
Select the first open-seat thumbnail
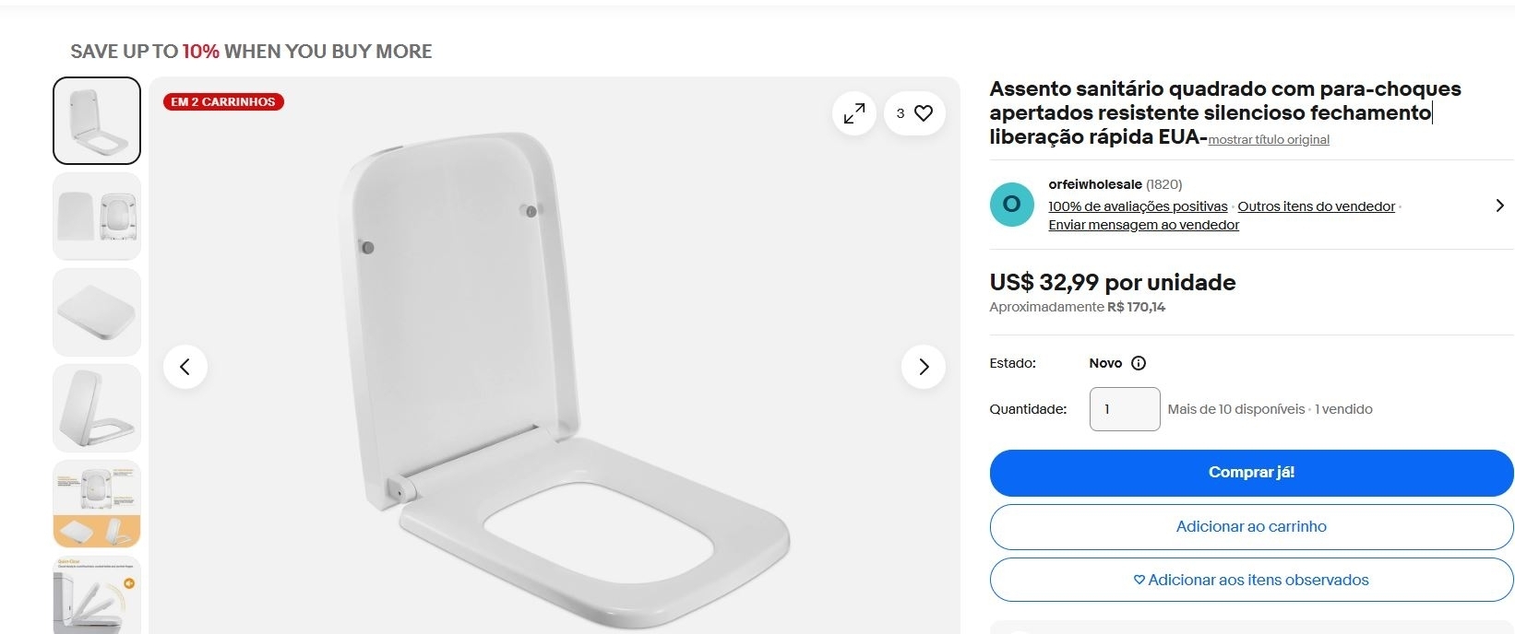pyautogui.click(x=97, y=121)
